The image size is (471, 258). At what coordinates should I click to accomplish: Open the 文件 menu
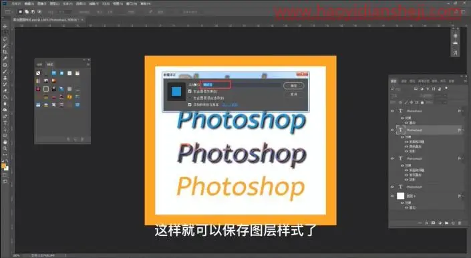point(16,3)
